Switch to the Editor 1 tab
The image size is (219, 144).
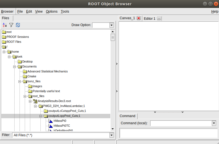click(x=150, y=19)
